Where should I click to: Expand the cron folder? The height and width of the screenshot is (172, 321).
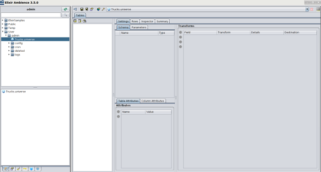pyautogui.click(x=9, y=47)
